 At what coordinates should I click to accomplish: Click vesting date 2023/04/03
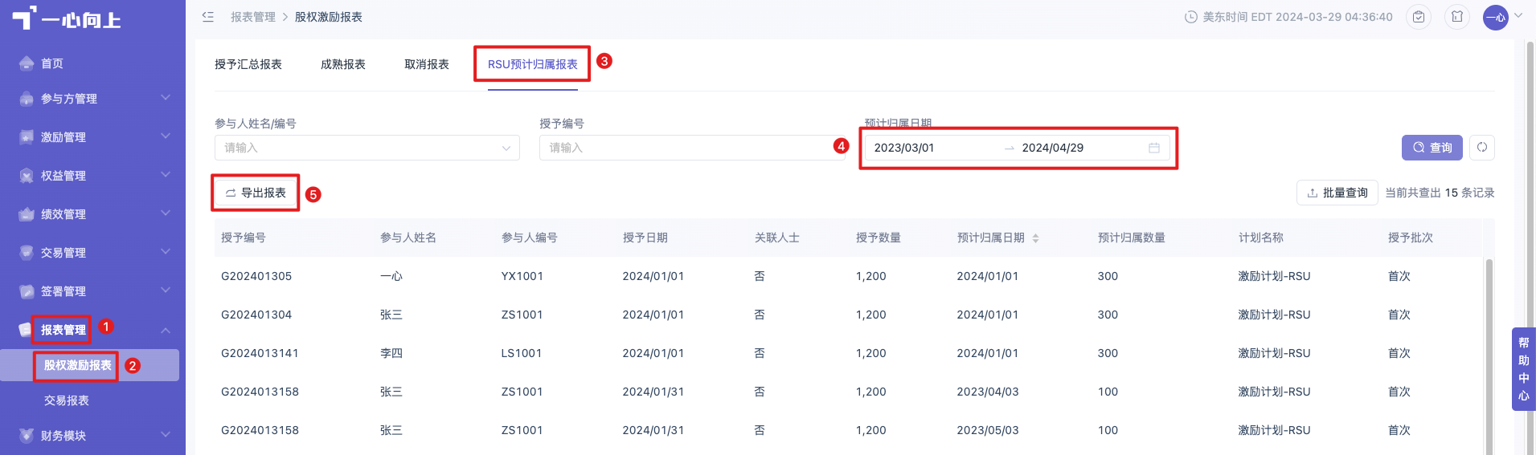coord(988,392)
